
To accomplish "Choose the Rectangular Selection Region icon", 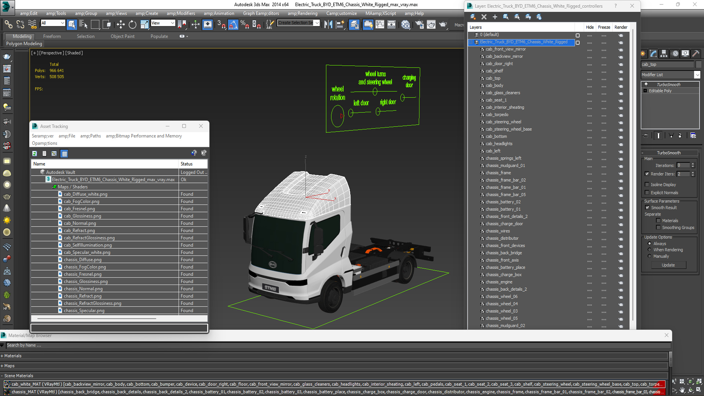I will tap(95, 24).
